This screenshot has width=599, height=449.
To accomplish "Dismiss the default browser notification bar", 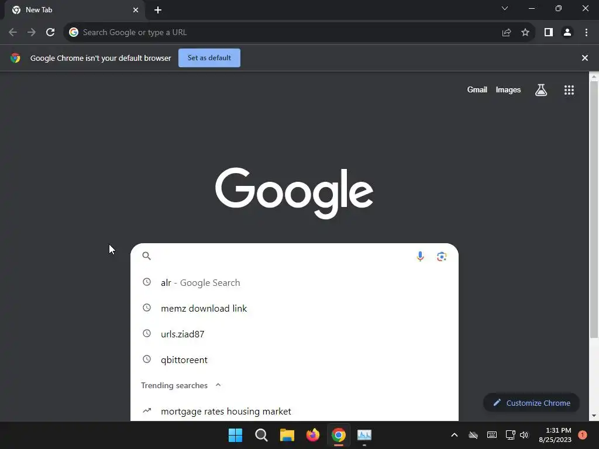I will 584,58.
